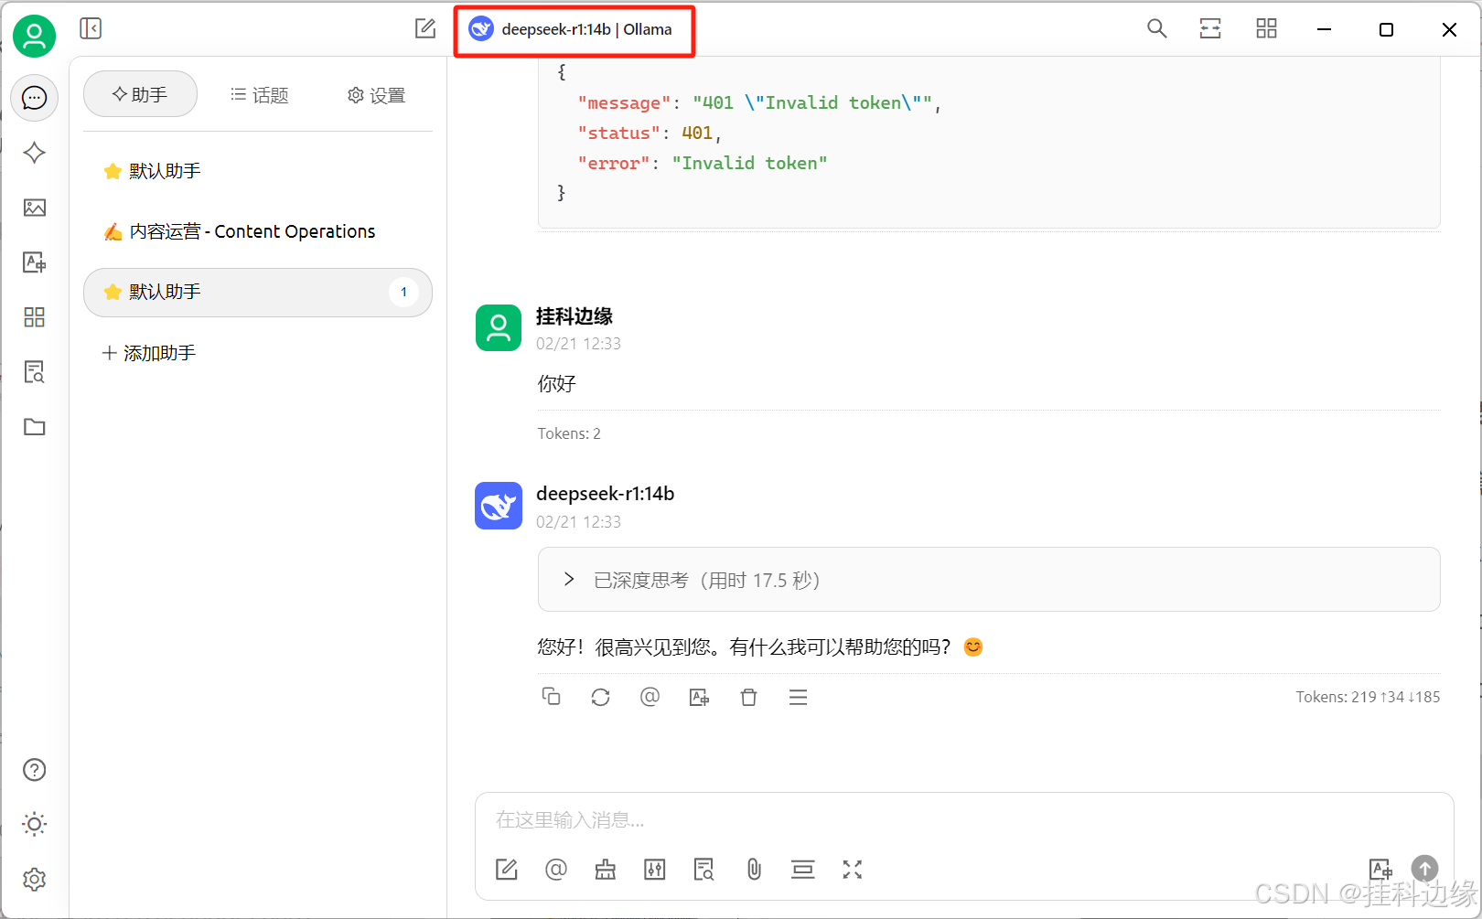1482x919 pixels.
Task: Maximize the application window
Action: pos(1386,29)
